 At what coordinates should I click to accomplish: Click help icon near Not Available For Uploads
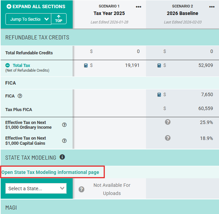coord(81,189)
